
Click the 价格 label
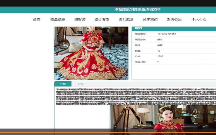tap(138, 56)
